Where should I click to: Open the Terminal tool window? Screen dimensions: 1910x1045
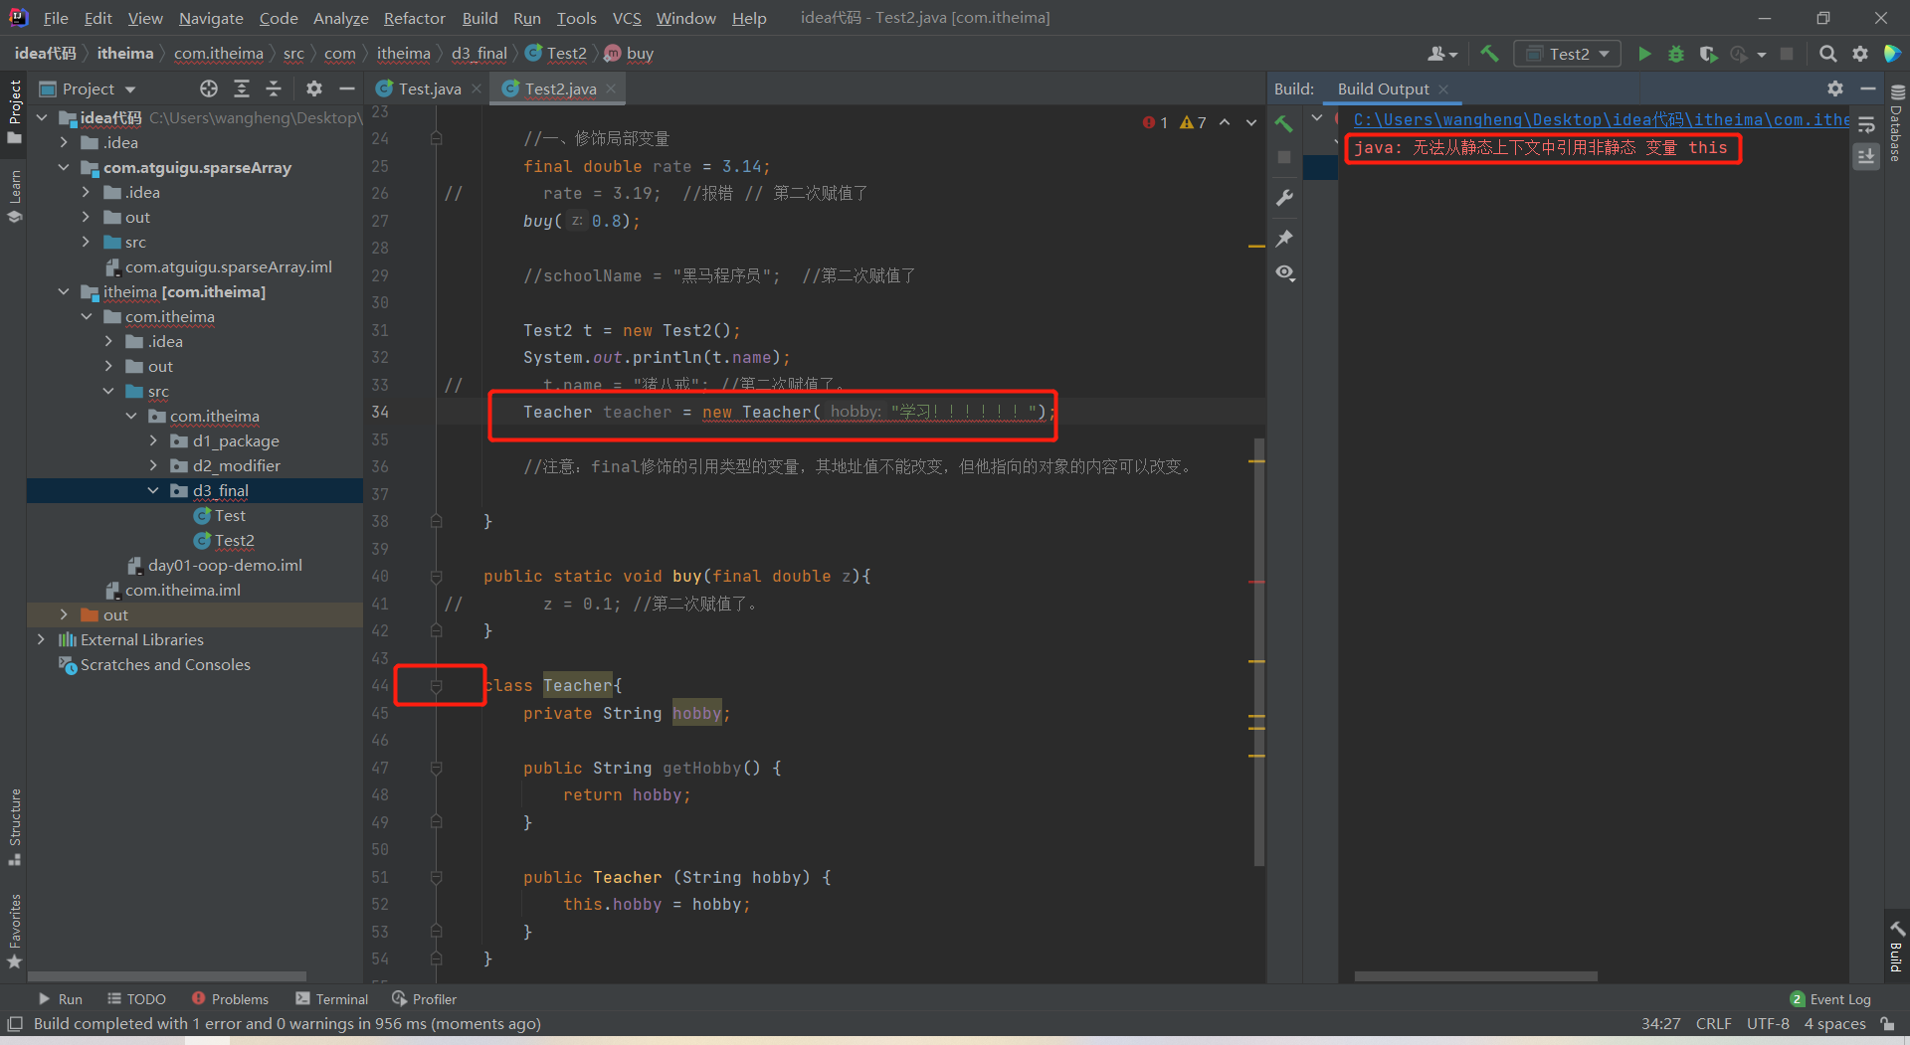click(x=332, y=998)
